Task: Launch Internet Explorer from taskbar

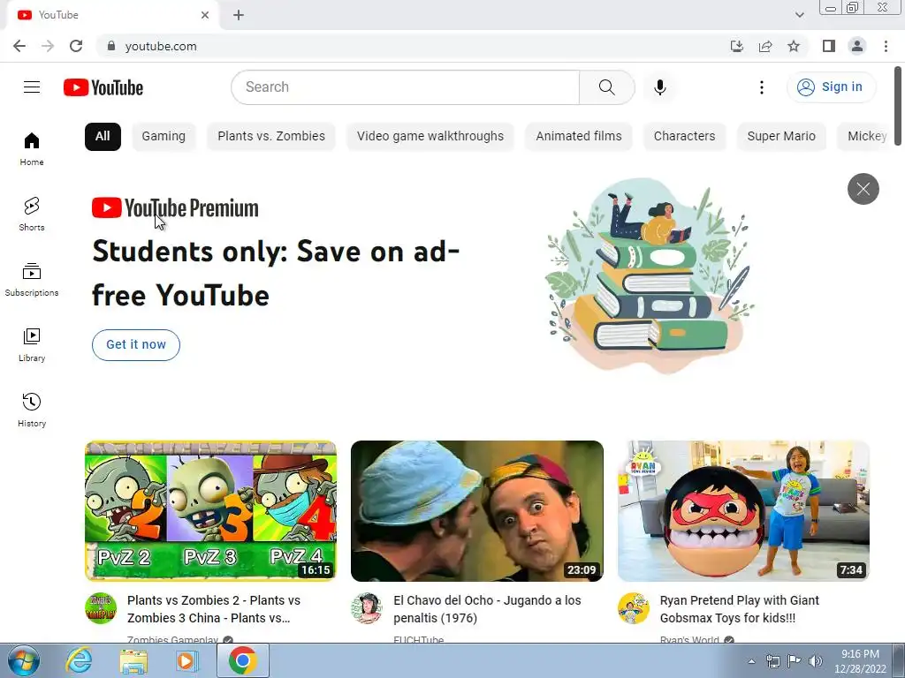Action: (79, 660)
